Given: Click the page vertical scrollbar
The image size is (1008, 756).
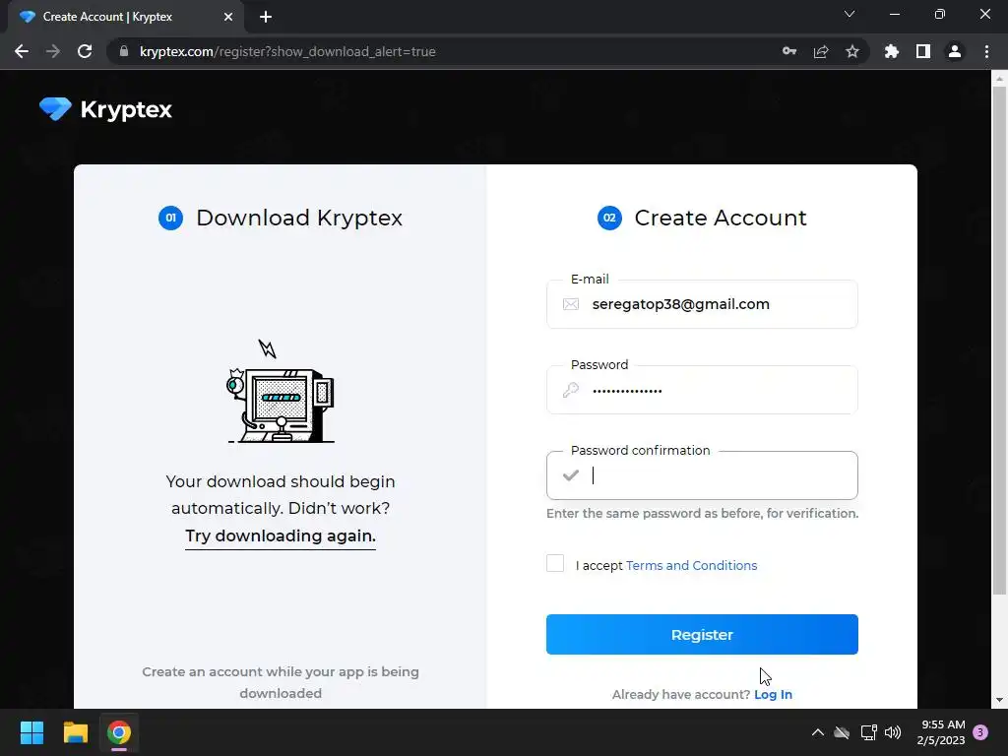Looking at the screenshot, I should [x=999, y=341].
